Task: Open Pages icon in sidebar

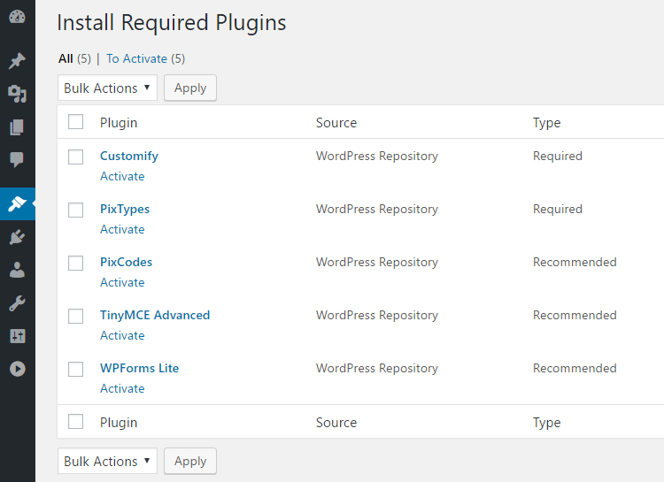Action: 17,127
